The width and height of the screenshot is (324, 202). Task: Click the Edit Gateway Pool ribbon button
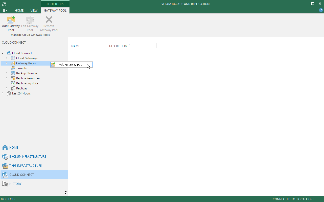pos(30,24)
